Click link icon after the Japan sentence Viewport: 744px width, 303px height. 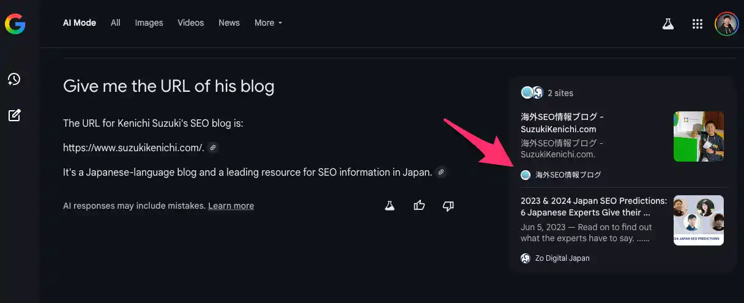coord(441,172)
